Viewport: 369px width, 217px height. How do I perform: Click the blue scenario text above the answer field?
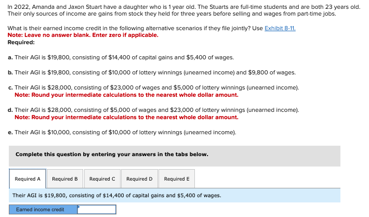pos(117,196)
